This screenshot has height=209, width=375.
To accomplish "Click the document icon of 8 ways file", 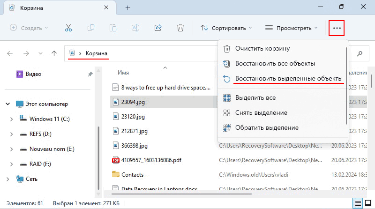I will point(115,87).
